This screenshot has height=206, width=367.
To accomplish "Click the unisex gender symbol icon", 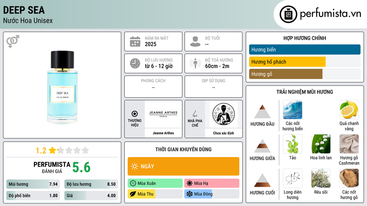I will coord(13,41).
